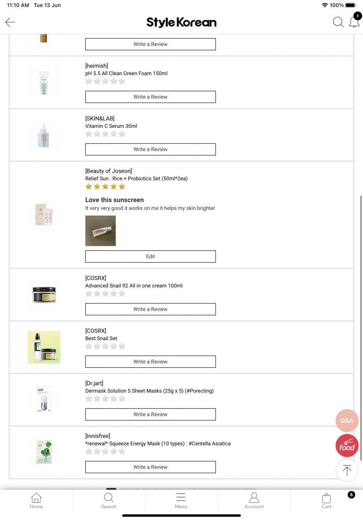The width and height of the screenshot is (363, 520).
Task: Open the COSRX Snail 92 cream product image
Action: point(44,295)
